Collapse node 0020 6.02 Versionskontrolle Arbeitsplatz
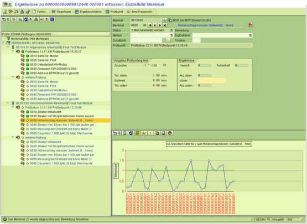This screenshot has height=224, width=307. 8,103
